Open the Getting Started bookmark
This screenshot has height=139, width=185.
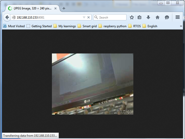(39, 26)
